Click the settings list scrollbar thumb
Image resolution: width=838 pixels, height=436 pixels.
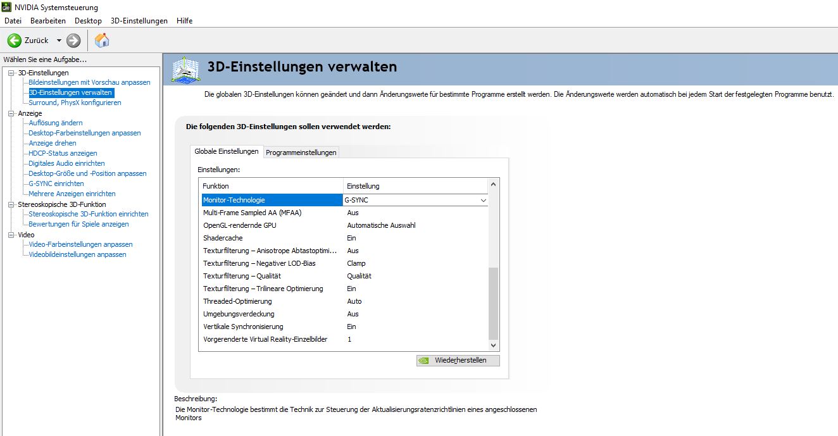coord(494,304)
